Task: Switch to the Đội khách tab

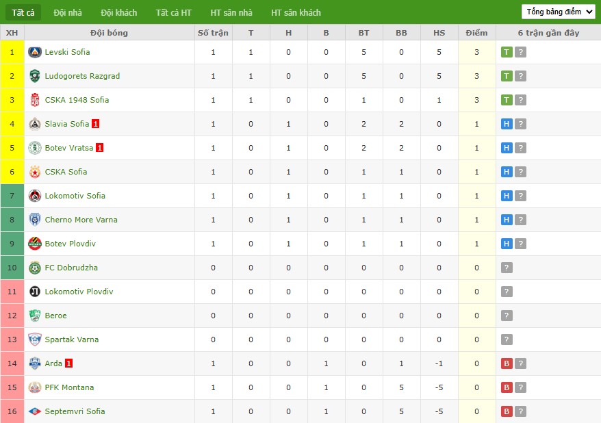Action: [x=119, y=12]
